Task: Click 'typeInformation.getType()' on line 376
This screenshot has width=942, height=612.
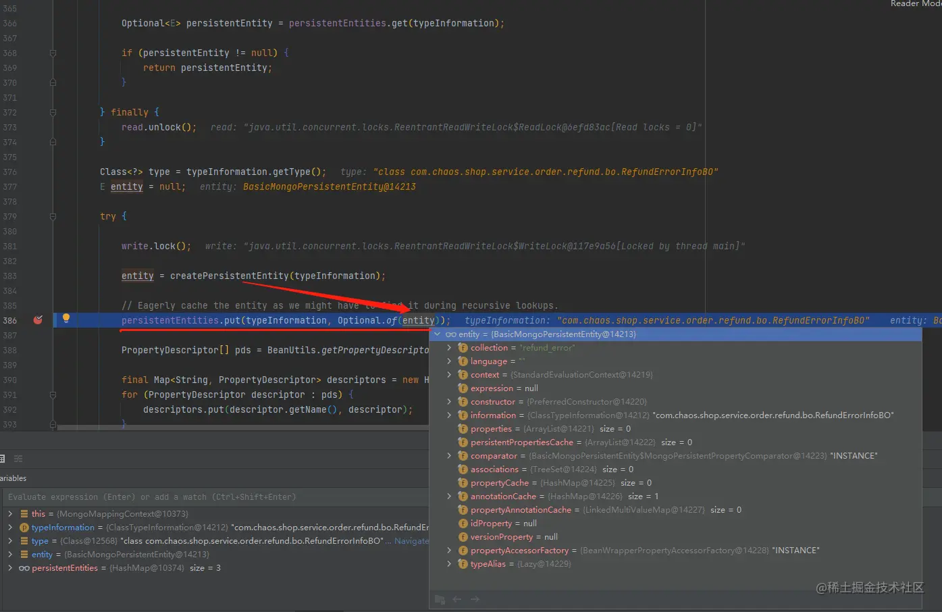Action: pos(254,172)
